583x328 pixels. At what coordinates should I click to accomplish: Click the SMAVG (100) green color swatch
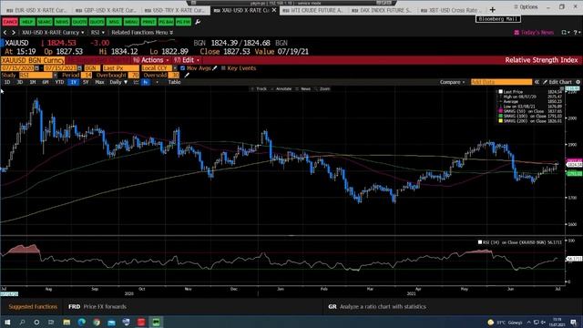tap(501, 116)
